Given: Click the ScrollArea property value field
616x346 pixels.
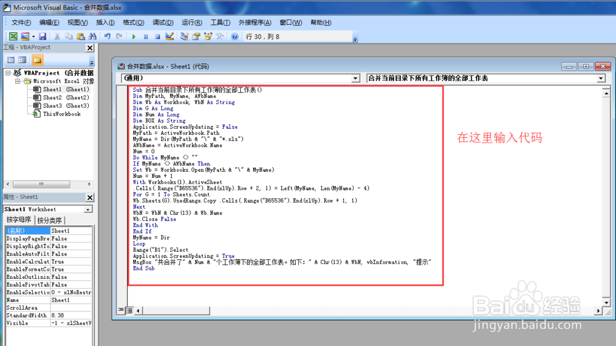Looking at the screenshot, I should pyautogui.click(x=71, y=308).
